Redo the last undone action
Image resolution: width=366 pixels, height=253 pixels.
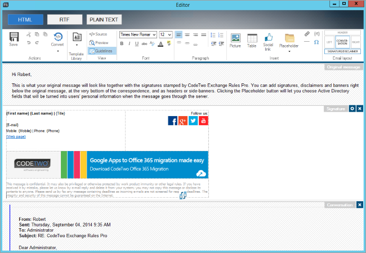click(x=37, y=42)
